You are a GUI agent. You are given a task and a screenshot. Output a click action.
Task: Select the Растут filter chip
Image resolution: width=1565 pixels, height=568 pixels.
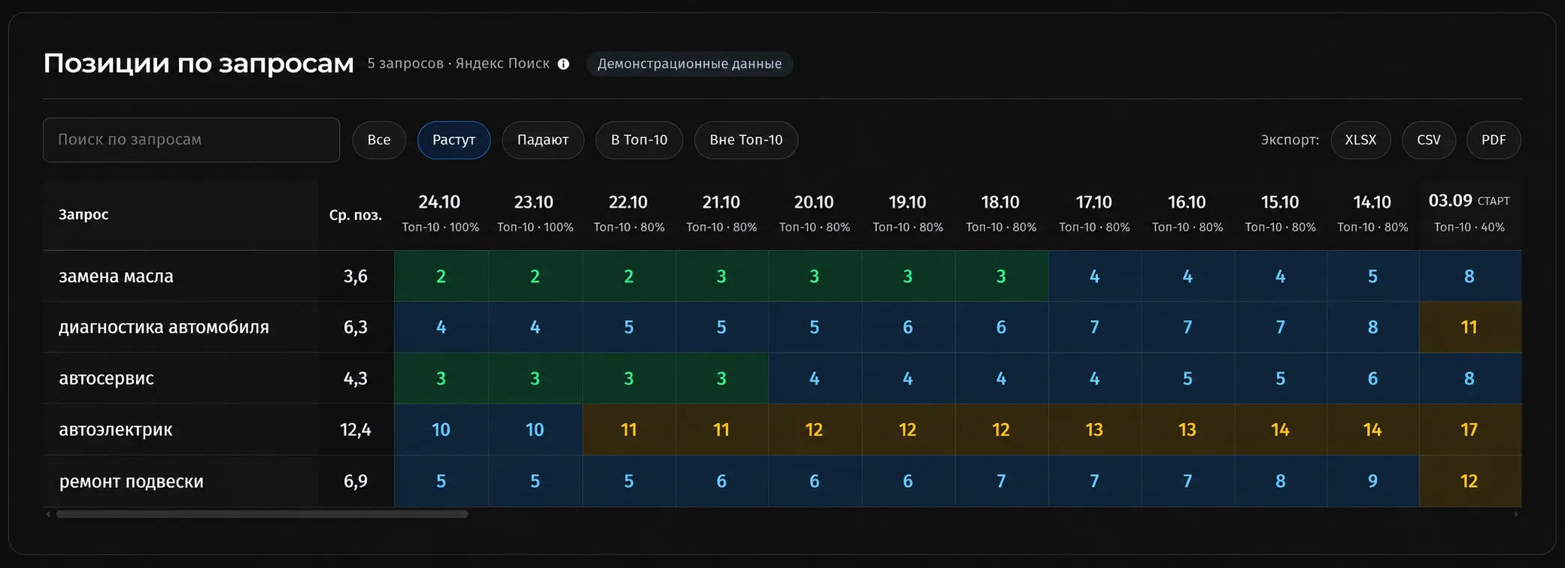click(x=453, y=140)
